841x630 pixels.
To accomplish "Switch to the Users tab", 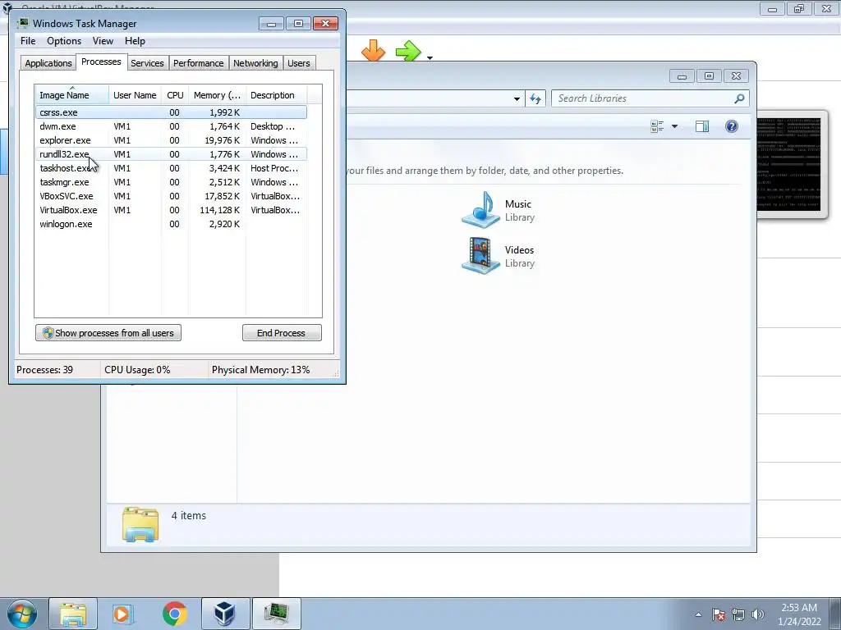I will 298,63.
